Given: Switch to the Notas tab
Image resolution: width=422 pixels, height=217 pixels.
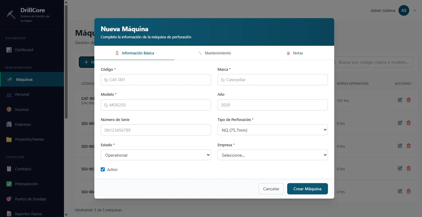Looking at the screenshot, I should (295, 53).
